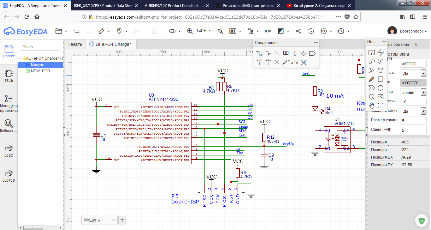
Task: Select the Group/Ungroup symbol tool
Action: [304, 62]
